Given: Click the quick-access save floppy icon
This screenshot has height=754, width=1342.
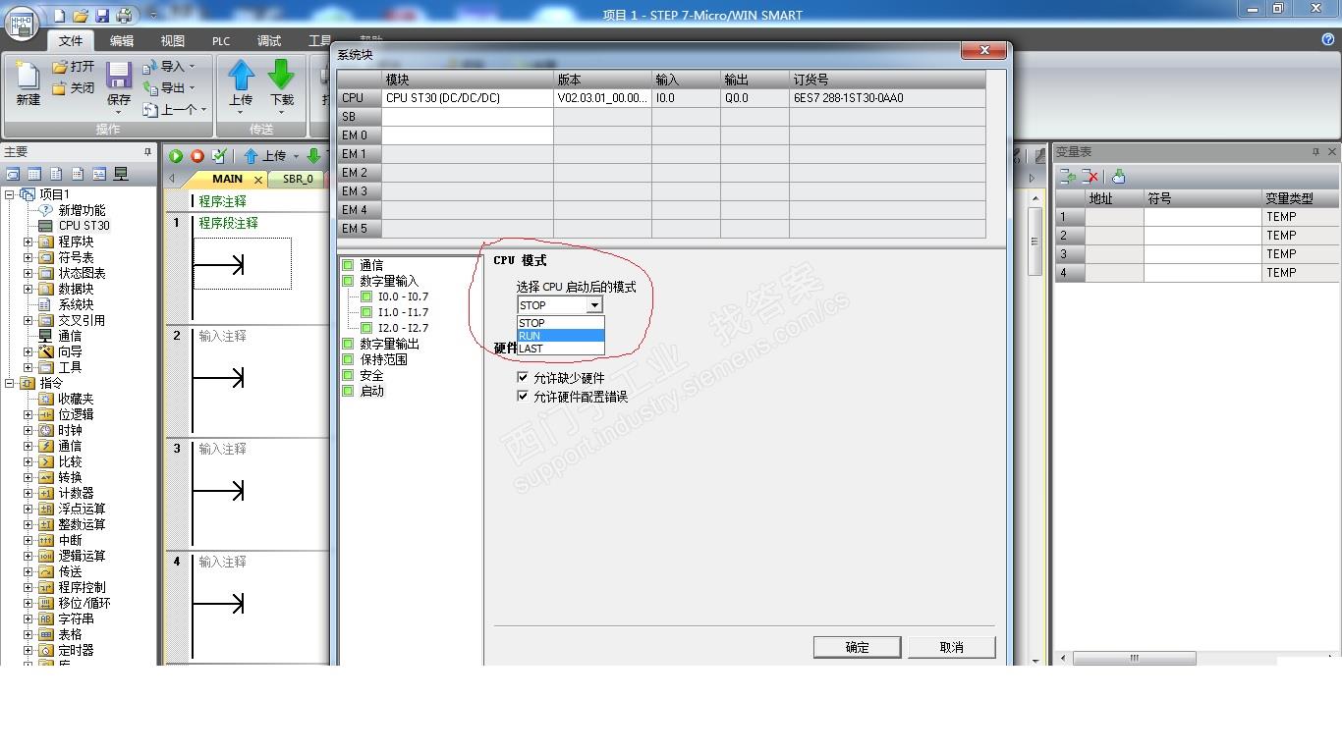Looking at the screenshot, I should [x=102, y=16].
